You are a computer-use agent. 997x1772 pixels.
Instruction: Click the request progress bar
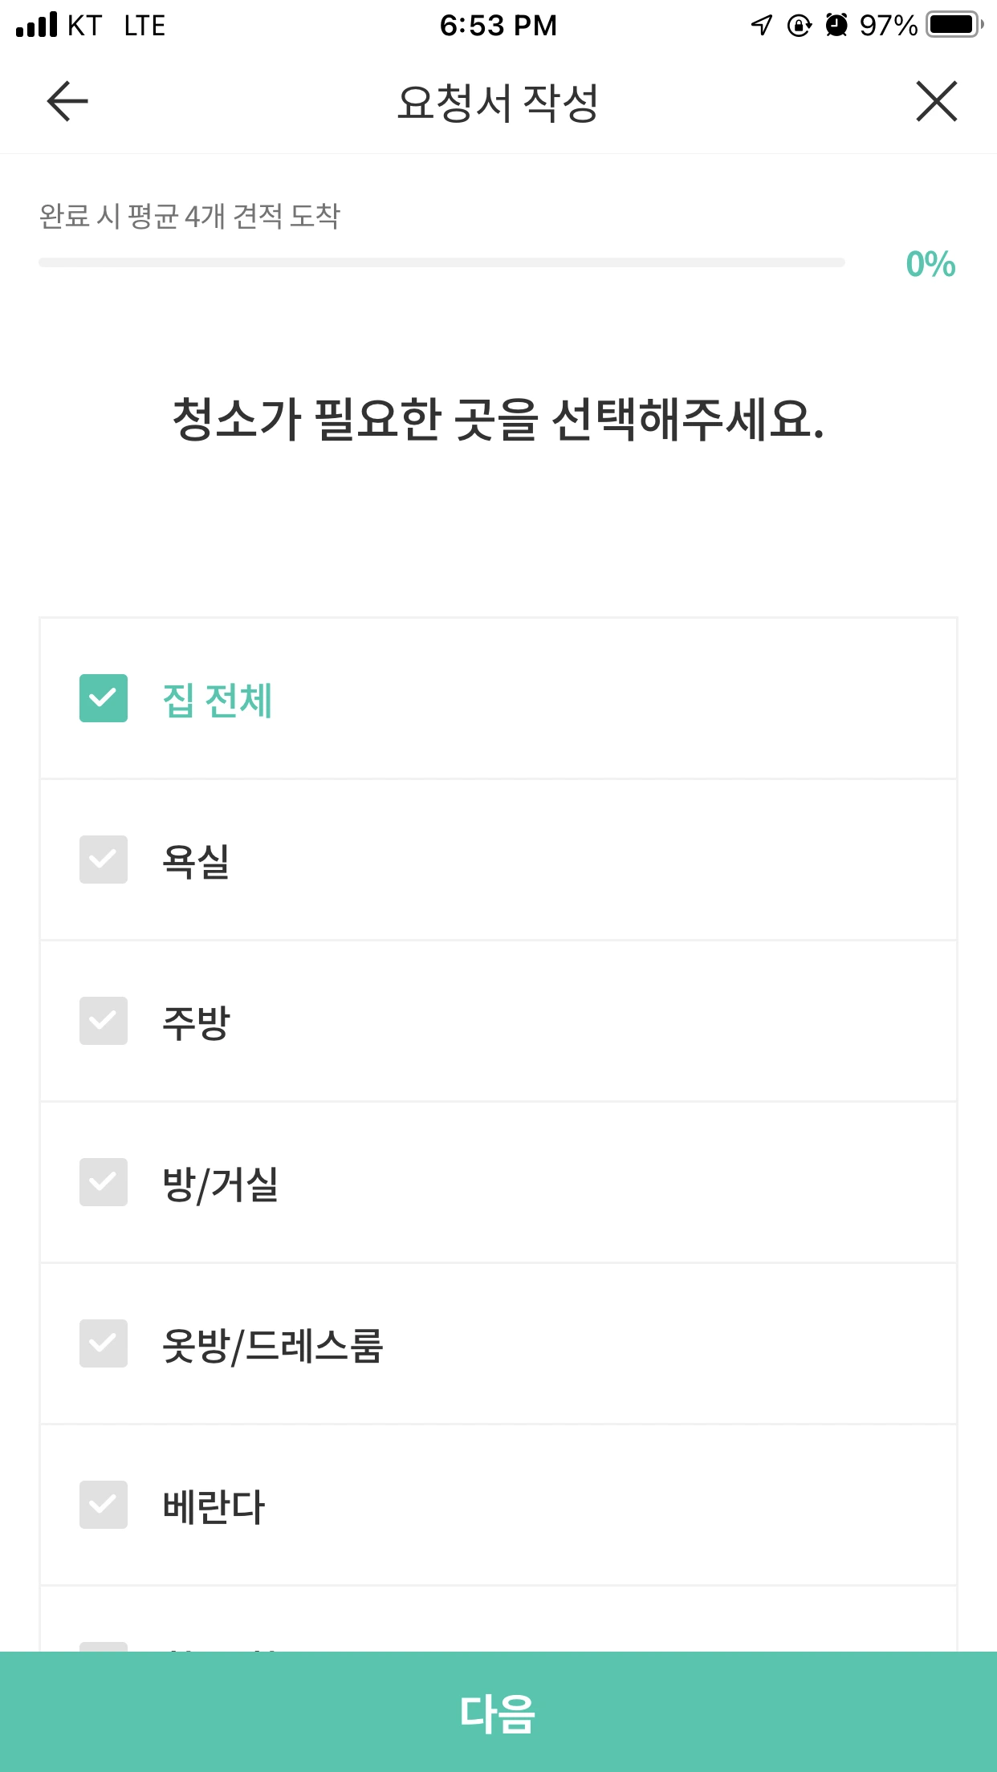pos(442,262)
